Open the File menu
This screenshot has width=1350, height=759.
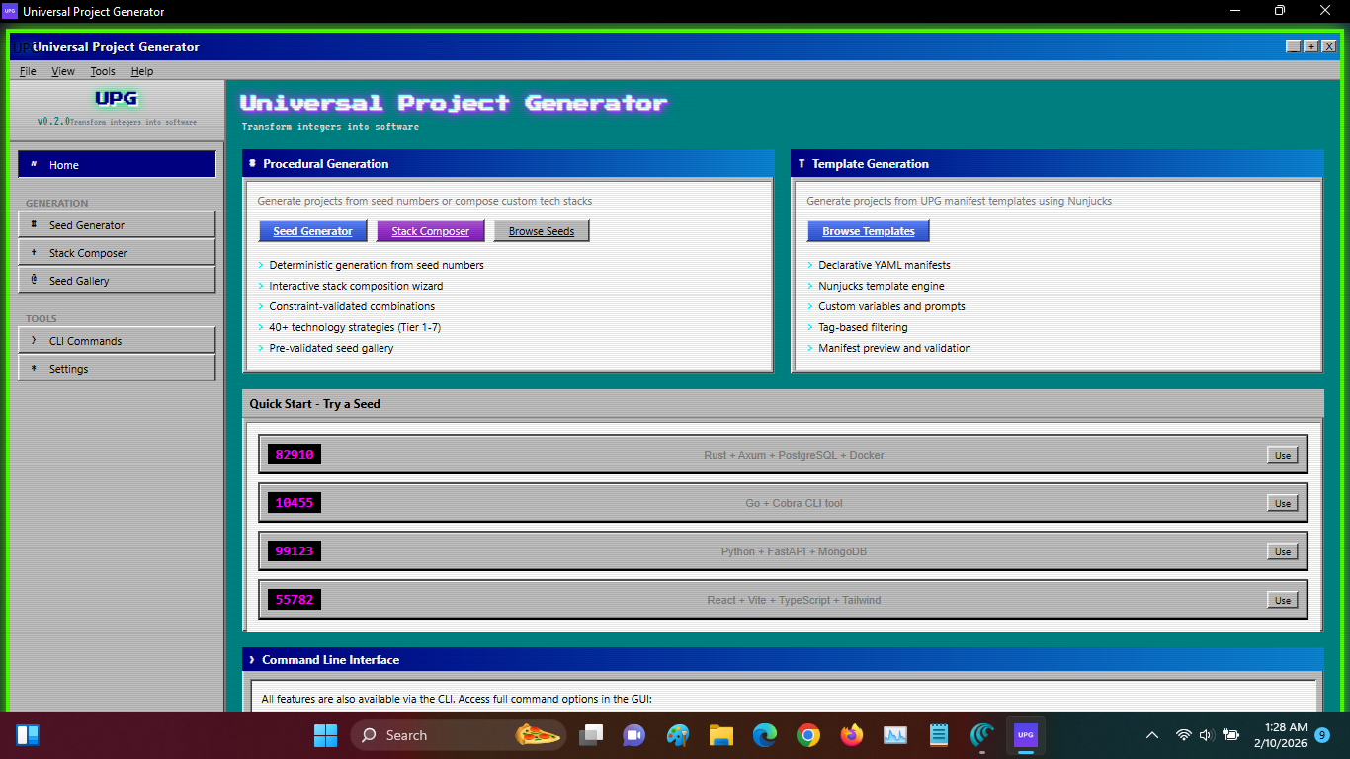(x=27, y=71)
